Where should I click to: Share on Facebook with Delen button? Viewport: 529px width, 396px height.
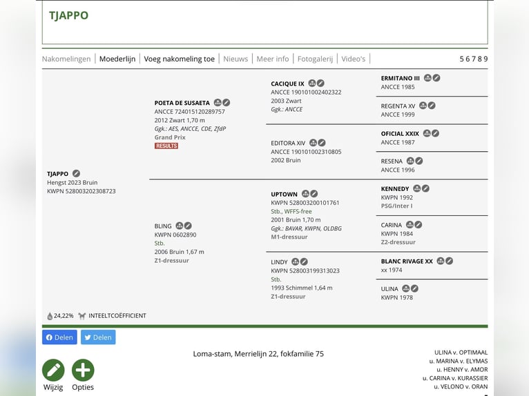coord(59,337)
